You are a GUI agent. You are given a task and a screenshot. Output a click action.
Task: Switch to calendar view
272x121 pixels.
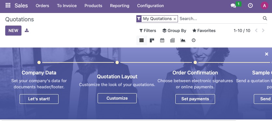[x=162, y=40]
